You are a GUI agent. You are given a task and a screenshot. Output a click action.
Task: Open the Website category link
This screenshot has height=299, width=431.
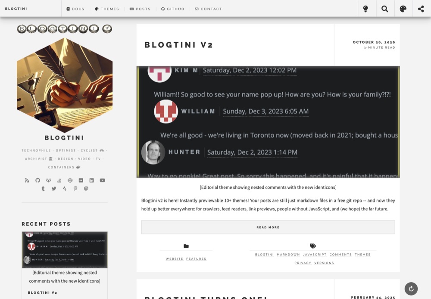click(x=174, y=259)
